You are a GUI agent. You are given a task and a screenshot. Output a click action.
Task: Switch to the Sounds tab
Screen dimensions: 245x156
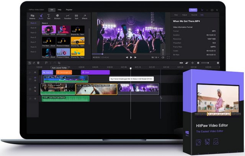(x=194, y=14)
